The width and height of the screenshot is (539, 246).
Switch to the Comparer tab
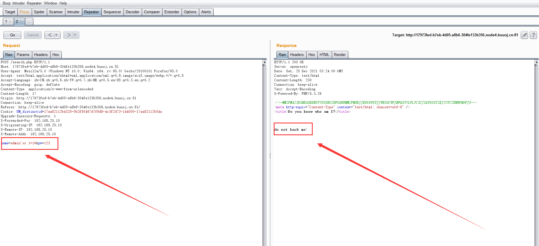coord(152,12)
